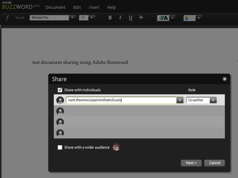This screenshot has width=238, height=178.
Task: Click the Font label in toolbar
Action: [20, 18]
